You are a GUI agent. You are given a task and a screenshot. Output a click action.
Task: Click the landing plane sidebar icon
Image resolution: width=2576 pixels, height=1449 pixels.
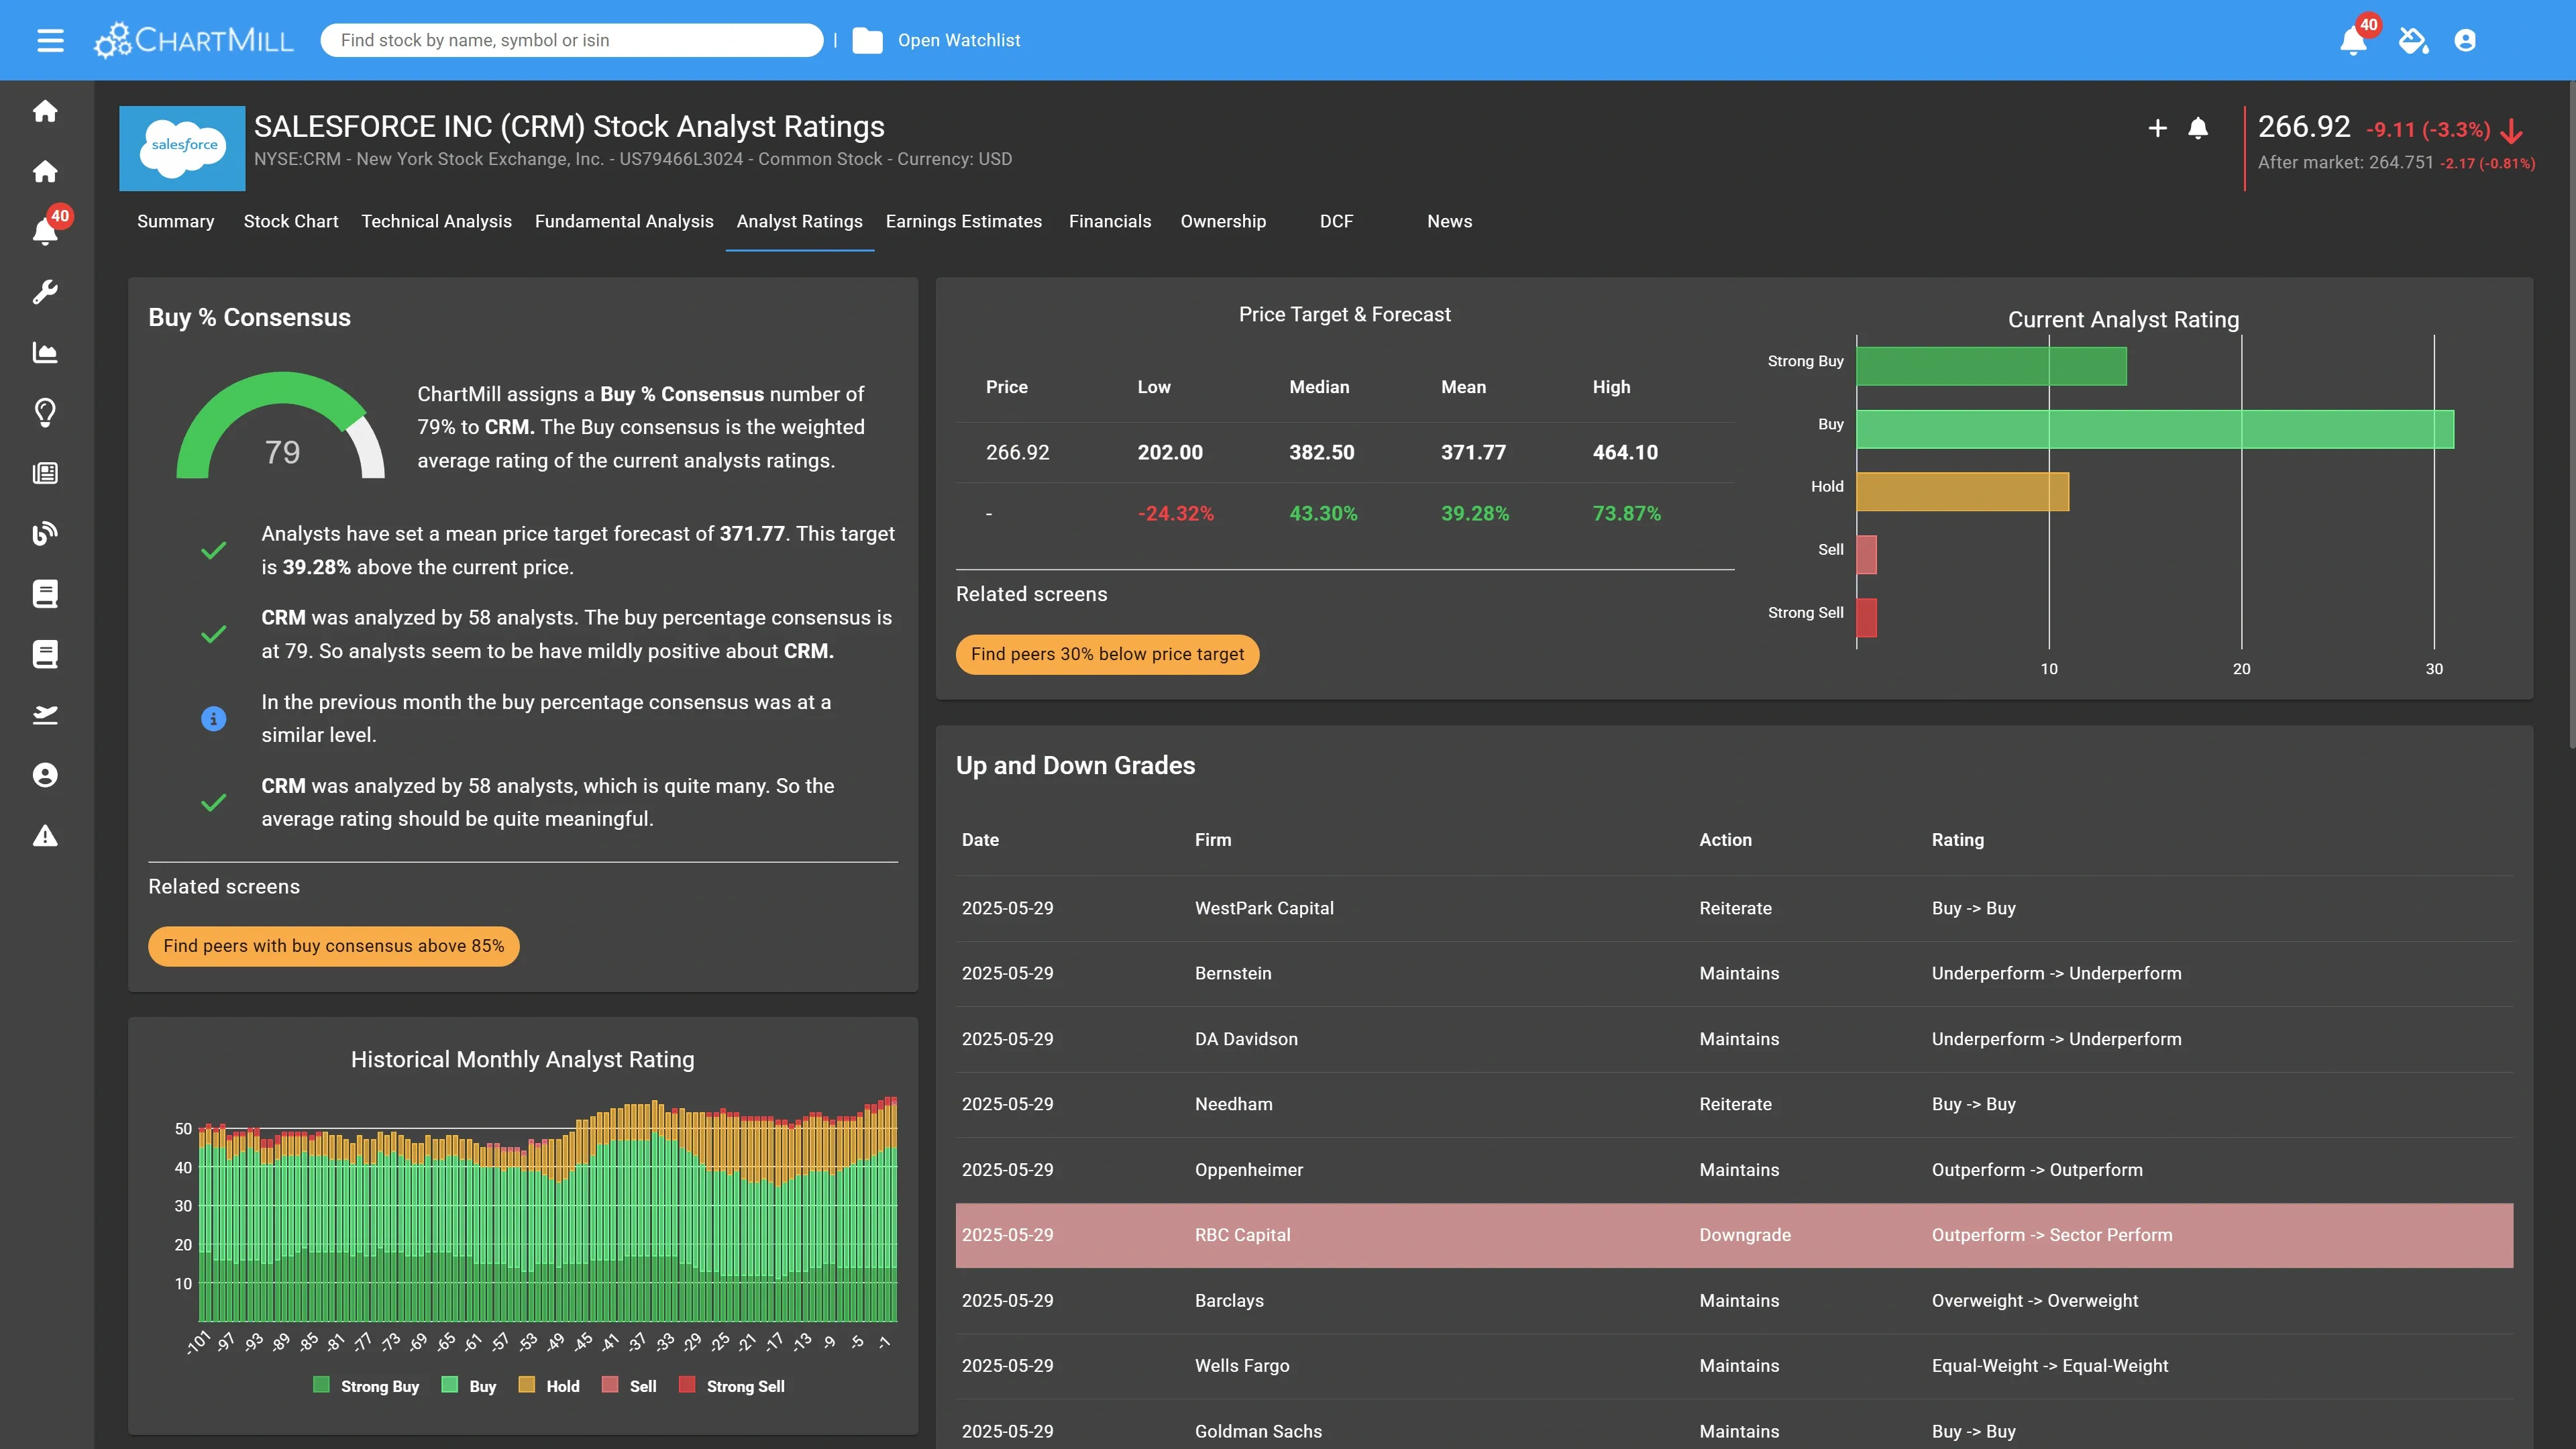(45, 714)
